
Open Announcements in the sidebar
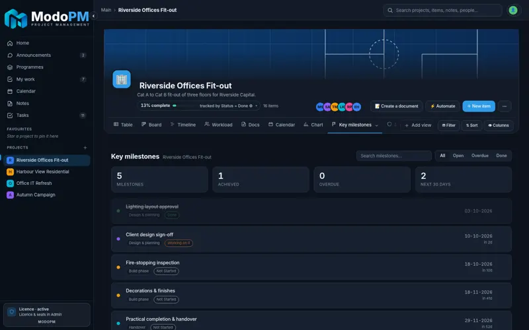(46, 55)
